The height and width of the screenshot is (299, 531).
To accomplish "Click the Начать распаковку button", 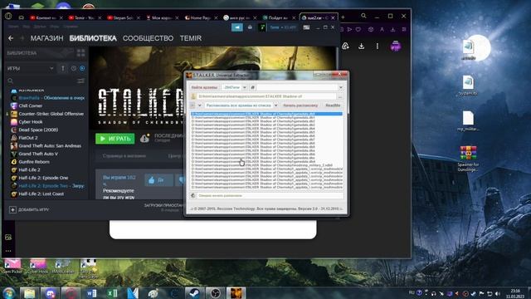I will coord(300,105).
